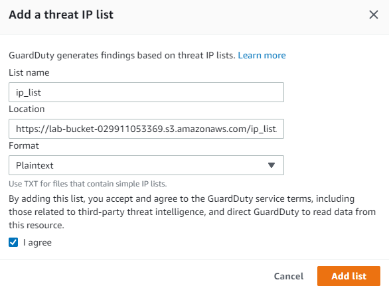Click into the Location URL field

[x=146, y=129]
